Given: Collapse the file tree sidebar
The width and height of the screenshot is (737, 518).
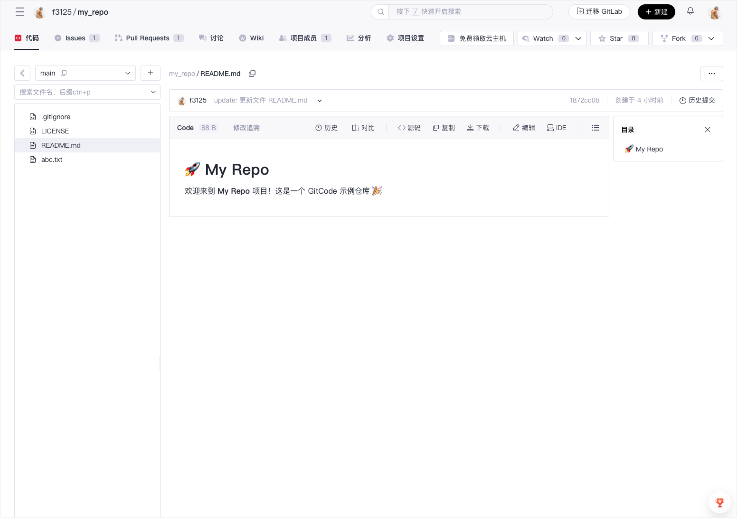Looking at the screenshot, I should [22, 73].
